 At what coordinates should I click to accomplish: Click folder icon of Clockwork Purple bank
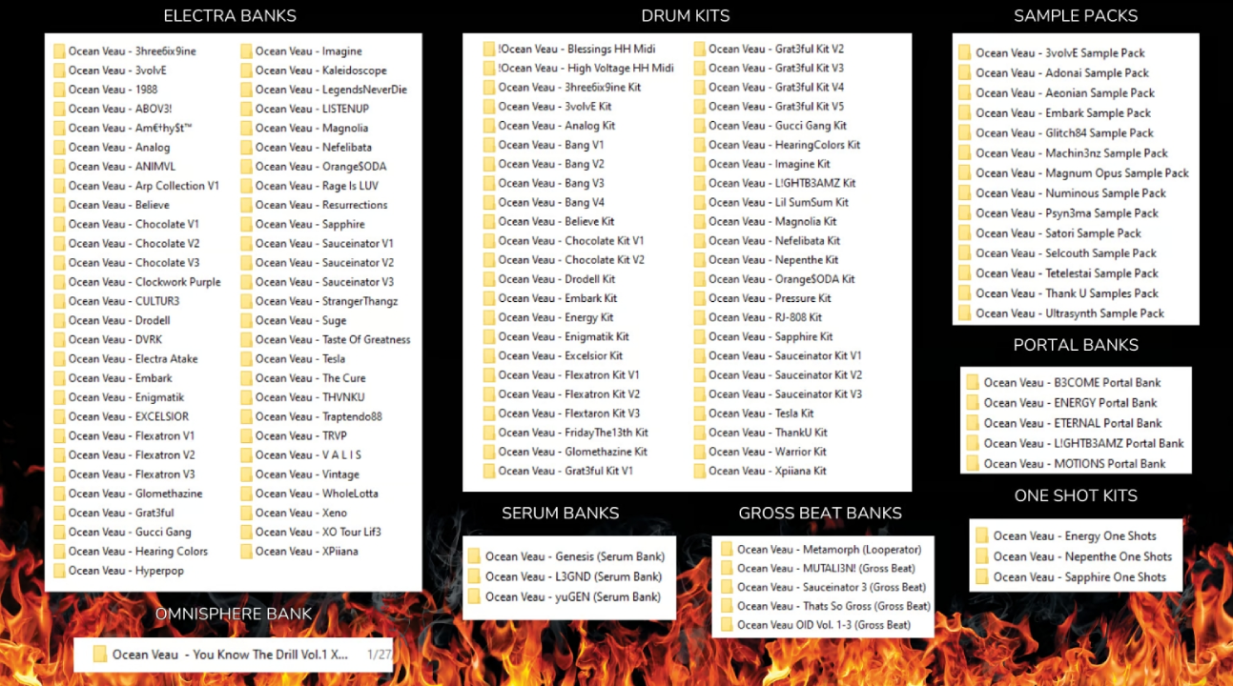click(58, 282)
